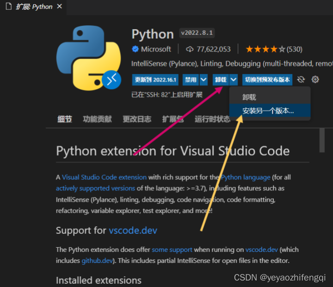Open the Microsoft publisher link
Viewport: 333px width, 287px height.
(x=156, y=49)
